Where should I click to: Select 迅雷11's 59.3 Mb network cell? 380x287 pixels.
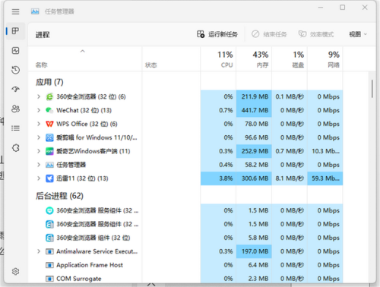pos(325,178)
